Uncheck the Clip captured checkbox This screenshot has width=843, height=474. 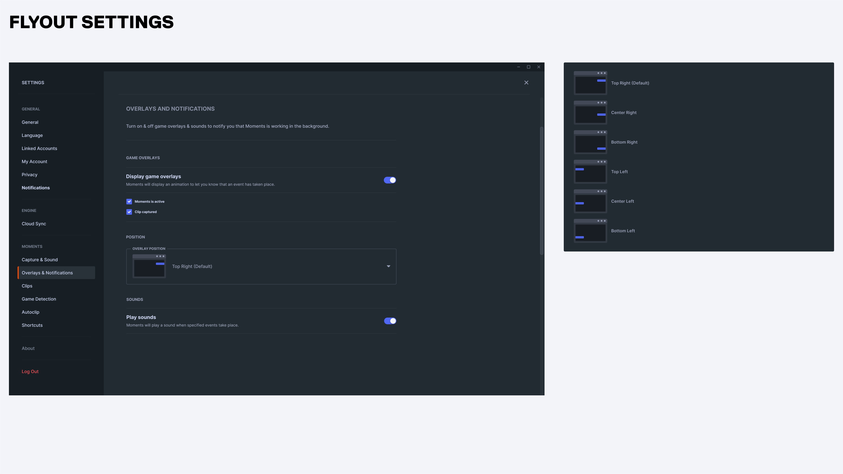129,212
